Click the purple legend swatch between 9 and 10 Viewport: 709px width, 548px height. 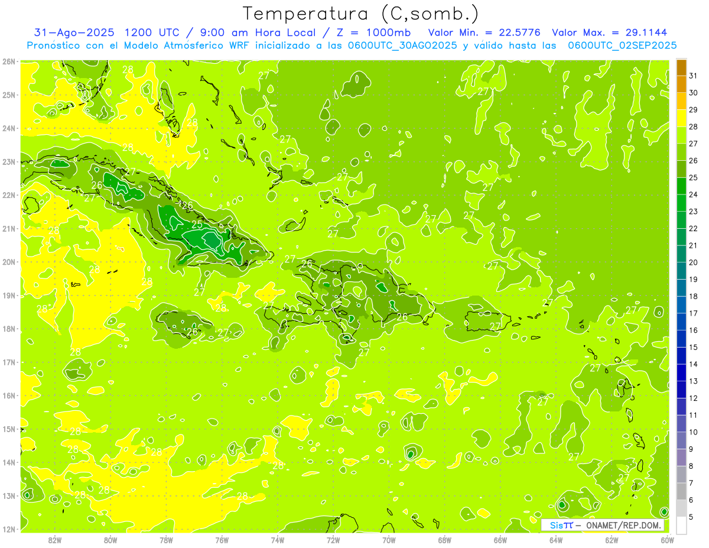(681, 440)
